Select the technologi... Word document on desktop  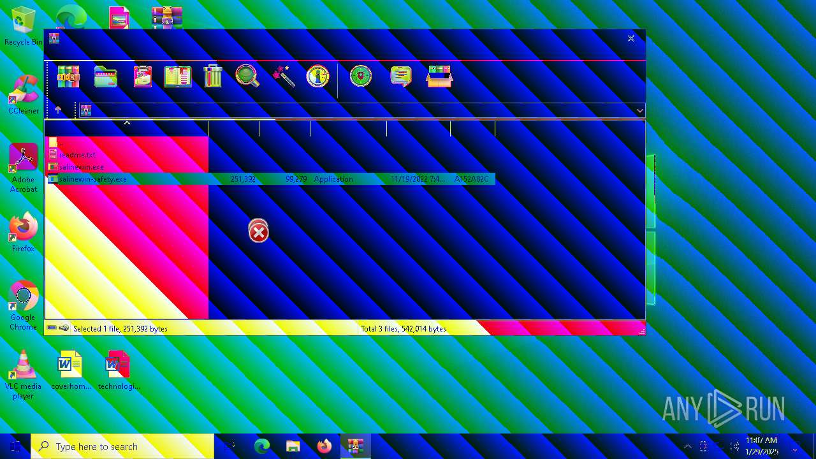[x=119, y=370]
